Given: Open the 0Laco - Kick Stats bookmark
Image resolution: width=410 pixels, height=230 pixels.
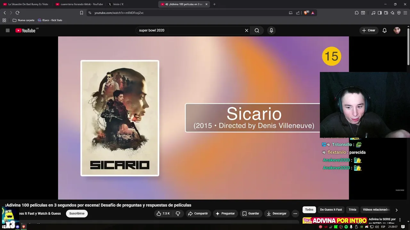Looking at the screenshot, I should tap(50, 20).
